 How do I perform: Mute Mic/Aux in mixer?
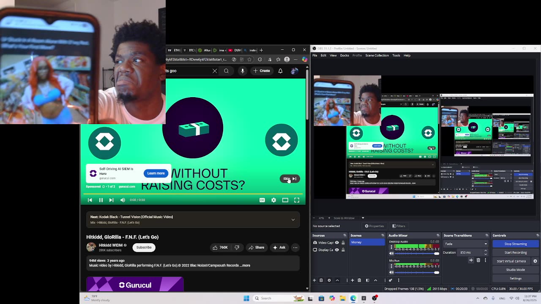(391, 272)
